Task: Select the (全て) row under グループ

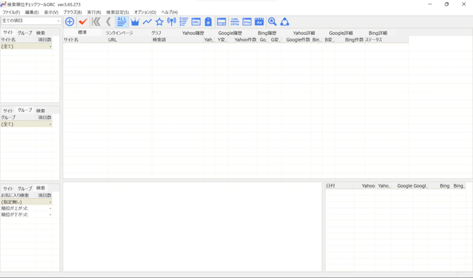Action: (26, 124)
